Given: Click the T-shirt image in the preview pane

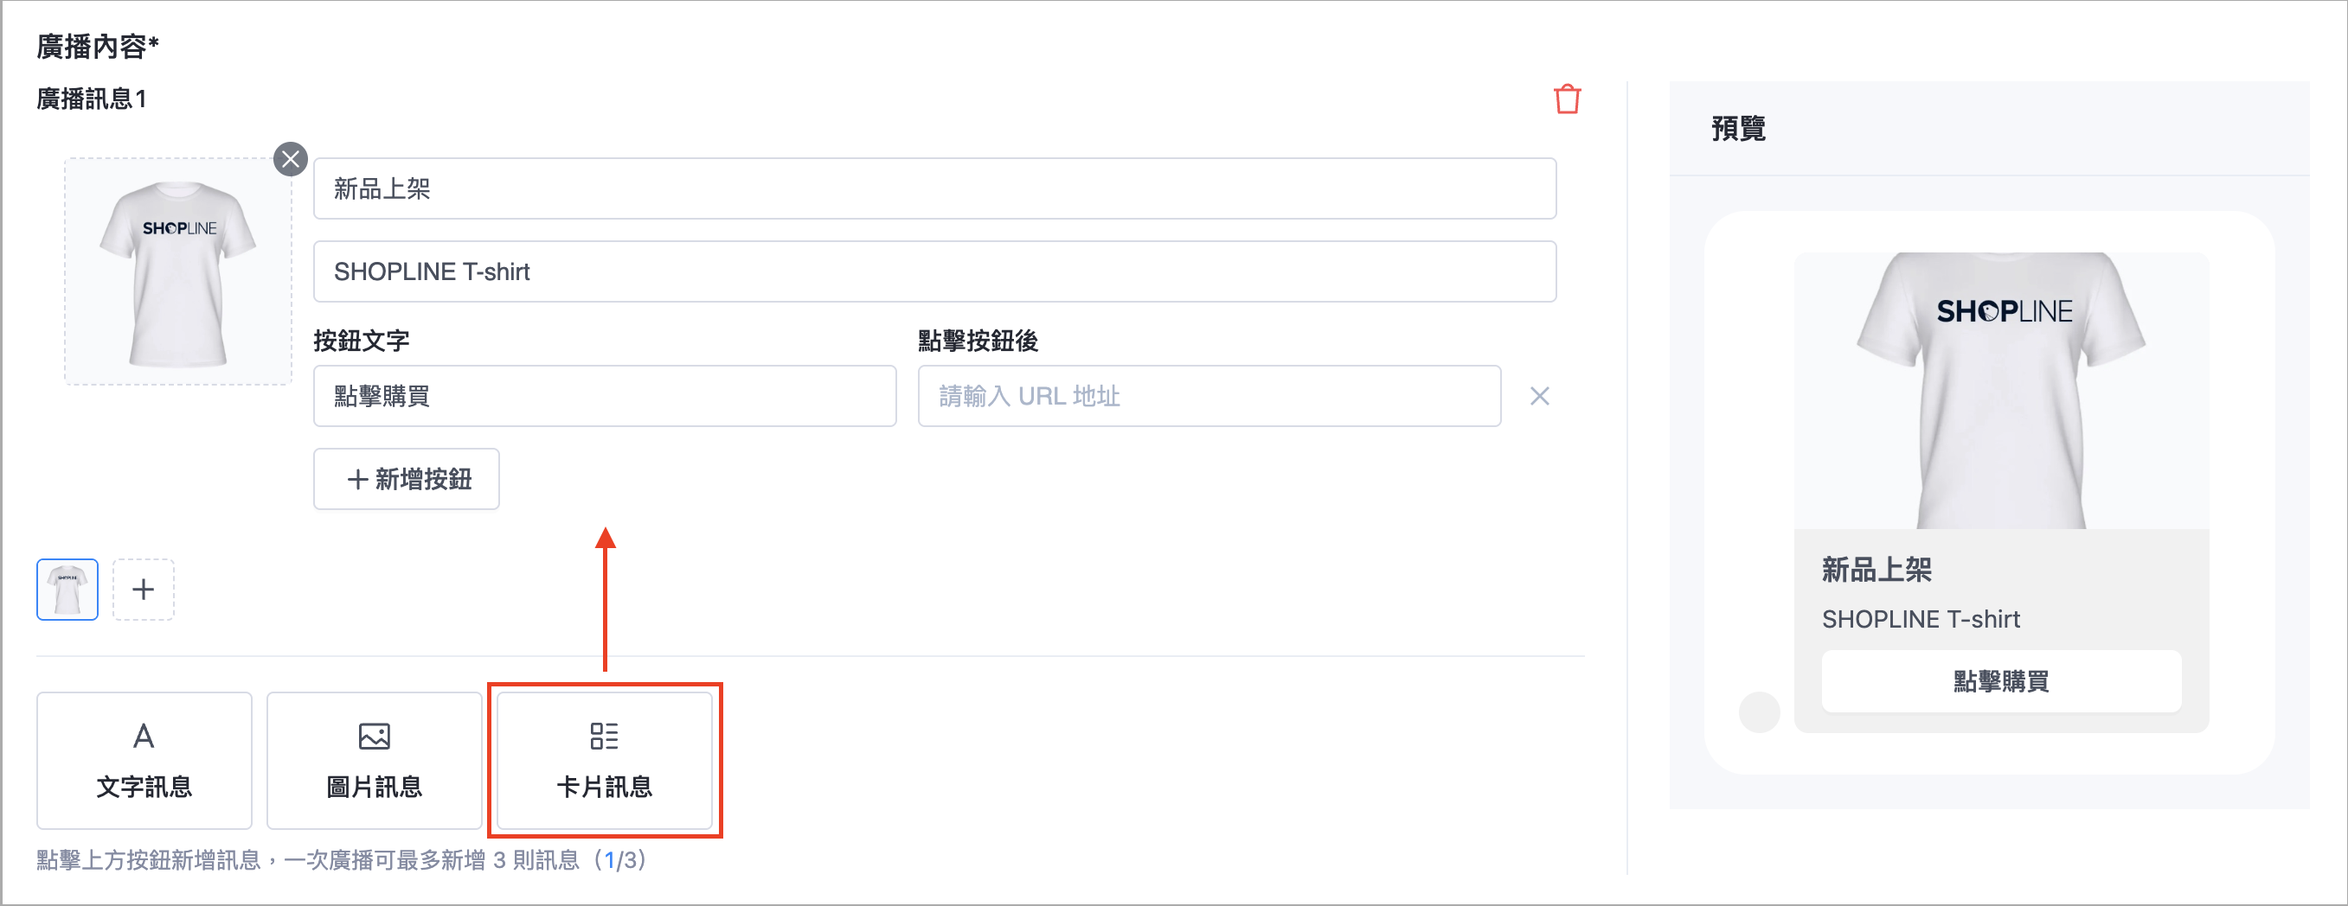Looking at the screenshot, I should (x=2001, y=390).
